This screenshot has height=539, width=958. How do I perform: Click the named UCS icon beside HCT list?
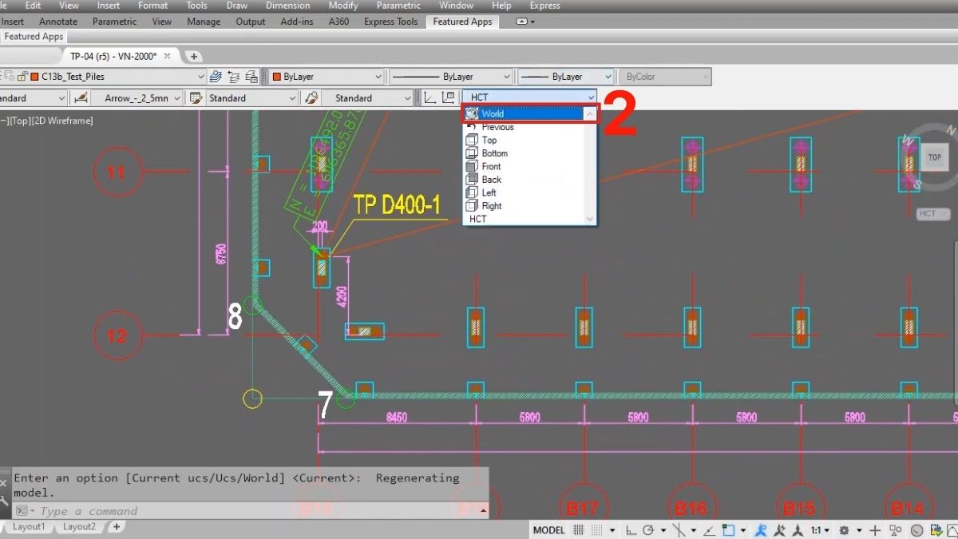(x=449, y=97)
